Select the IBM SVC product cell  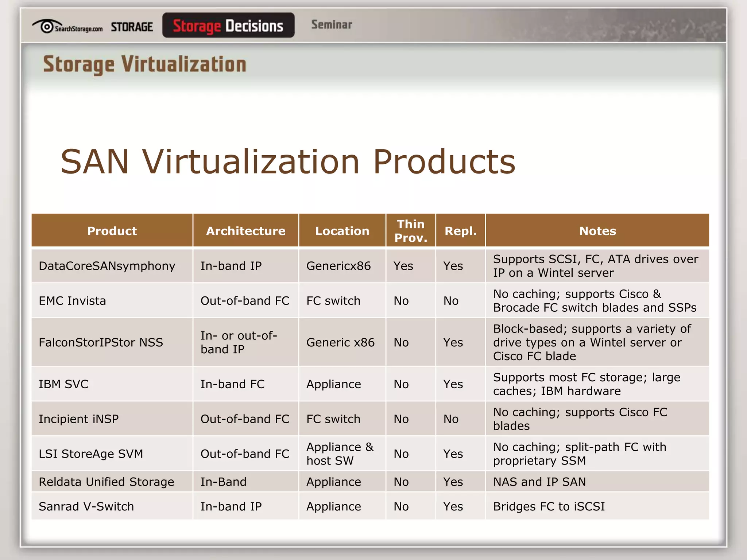(x=112, y=384)
